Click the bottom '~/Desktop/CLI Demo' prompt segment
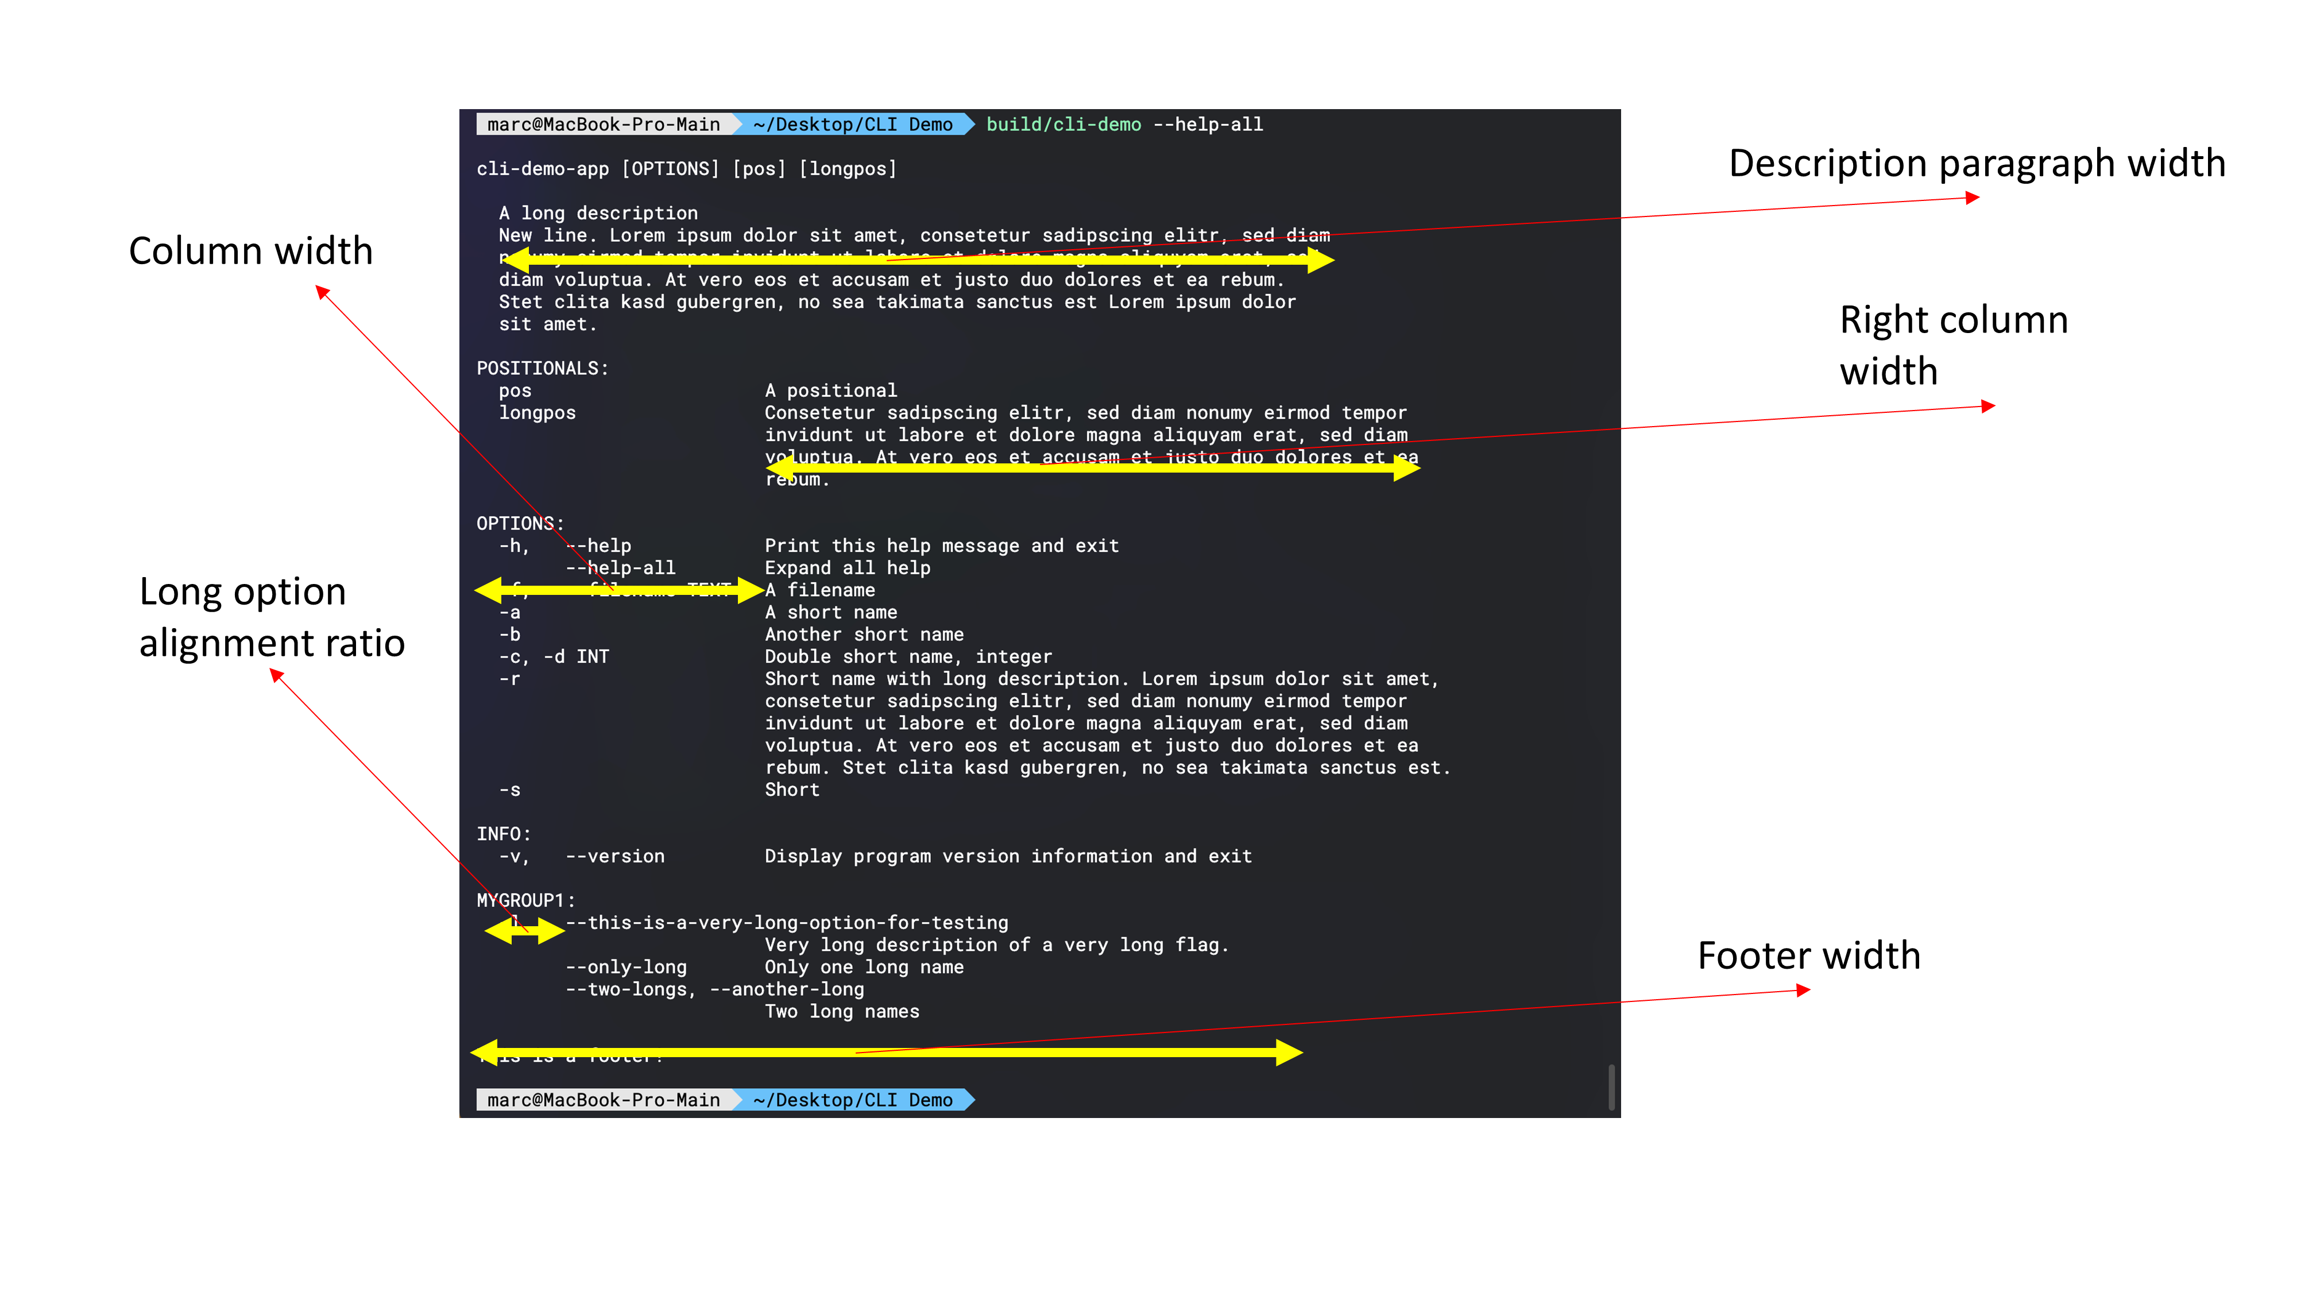The height and width of the screenshot is (1292, 2297). pos(852,1100)
